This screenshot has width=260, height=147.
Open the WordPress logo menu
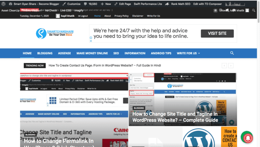coord(3,4)
